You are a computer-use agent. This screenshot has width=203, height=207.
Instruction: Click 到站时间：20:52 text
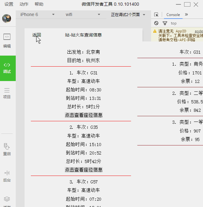[83, 153]
